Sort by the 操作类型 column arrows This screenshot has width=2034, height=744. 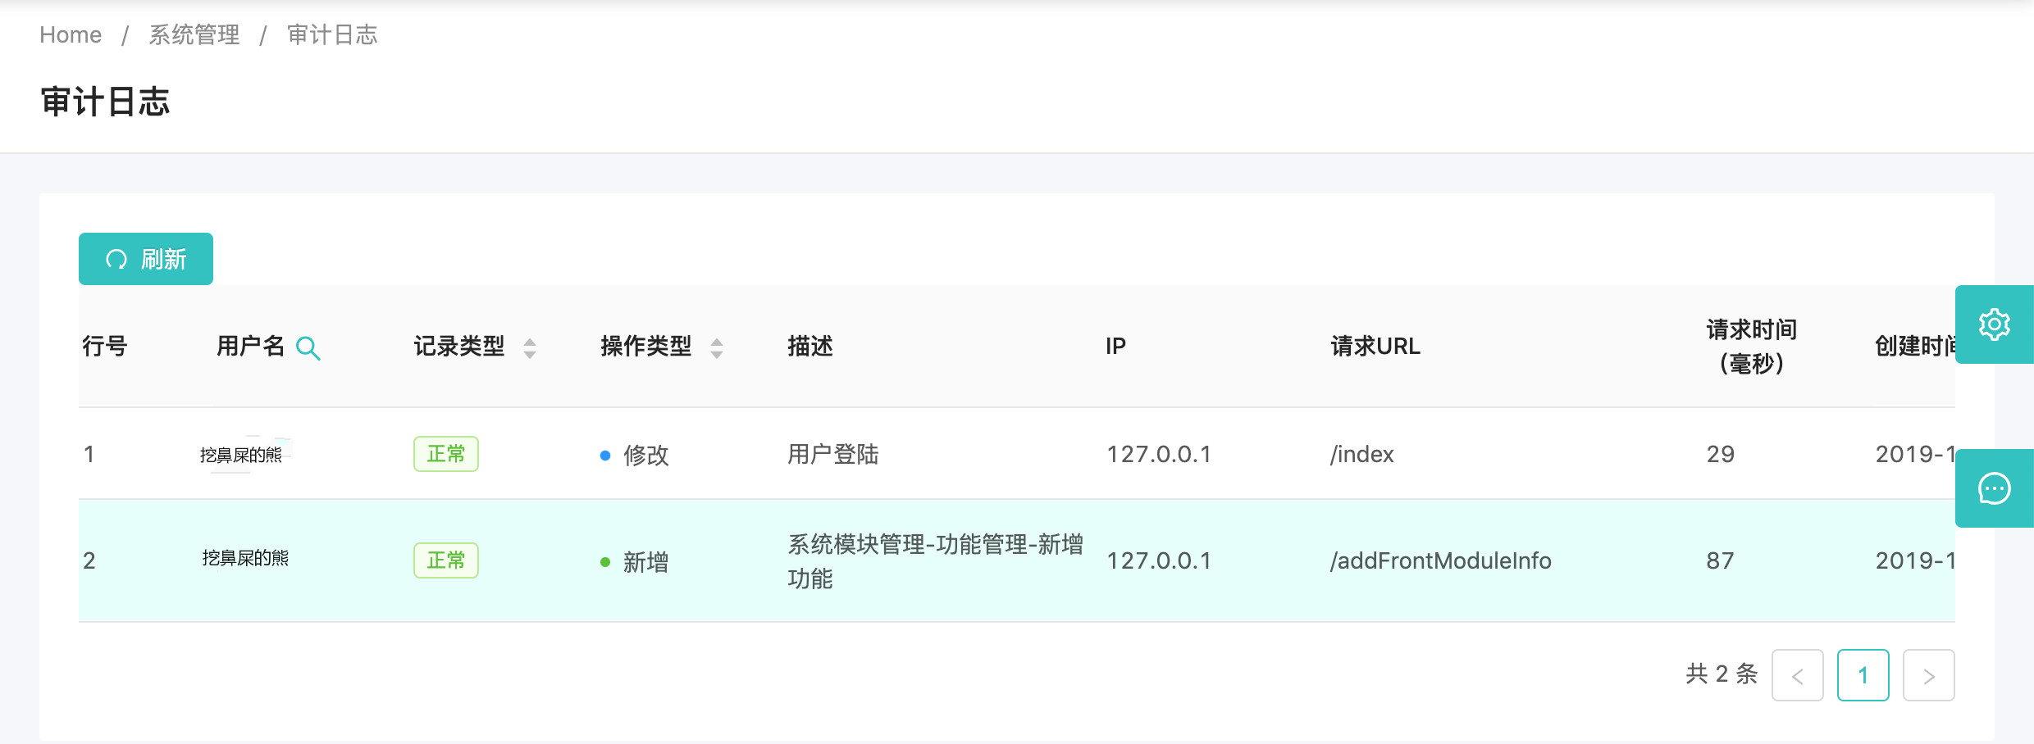[717, 348]
